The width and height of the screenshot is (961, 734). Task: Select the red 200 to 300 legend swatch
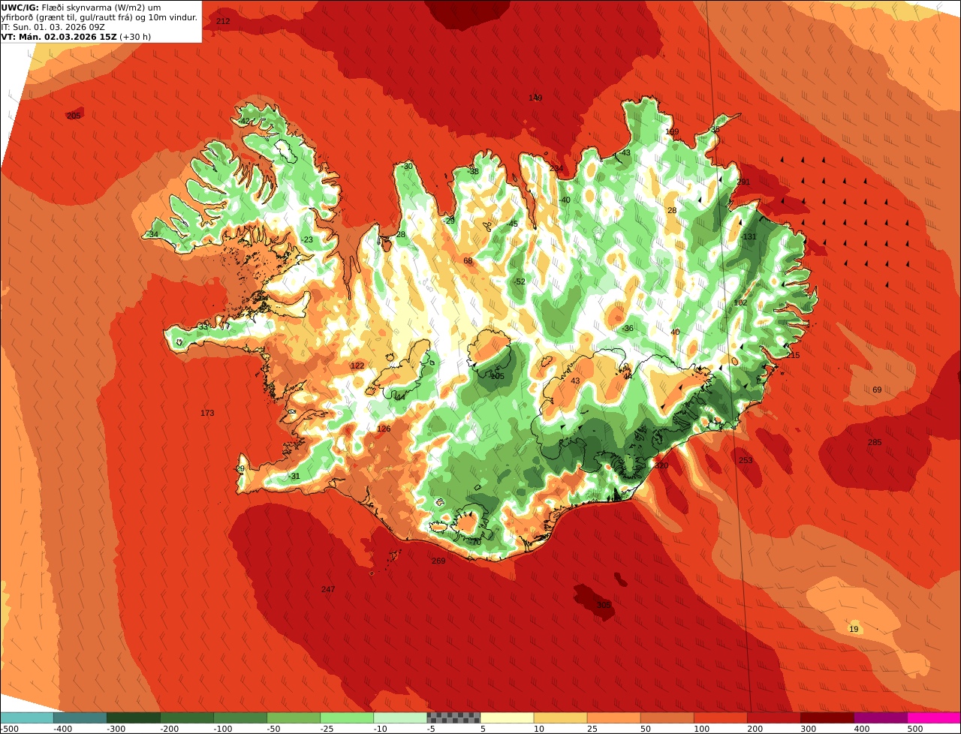(x=773, y=717)
